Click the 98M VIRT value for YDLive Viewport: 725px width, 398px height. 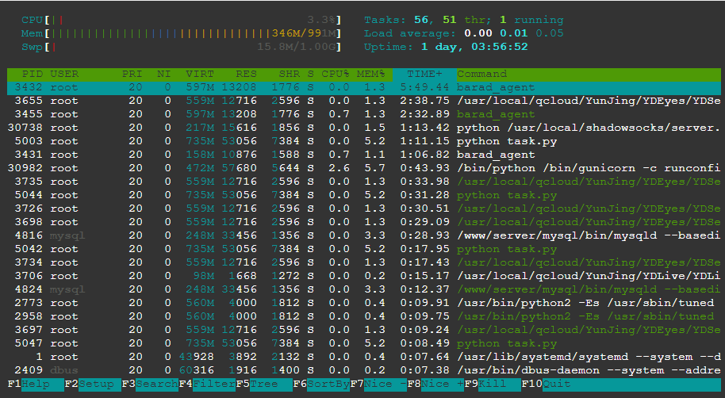[x=203, y=276]
